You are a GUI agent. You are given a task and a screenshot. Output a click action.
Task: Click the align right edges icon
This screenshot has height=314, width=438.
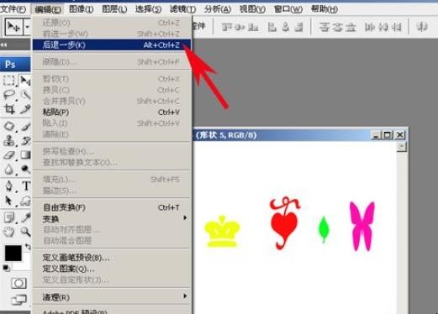(x=299, y=27)
